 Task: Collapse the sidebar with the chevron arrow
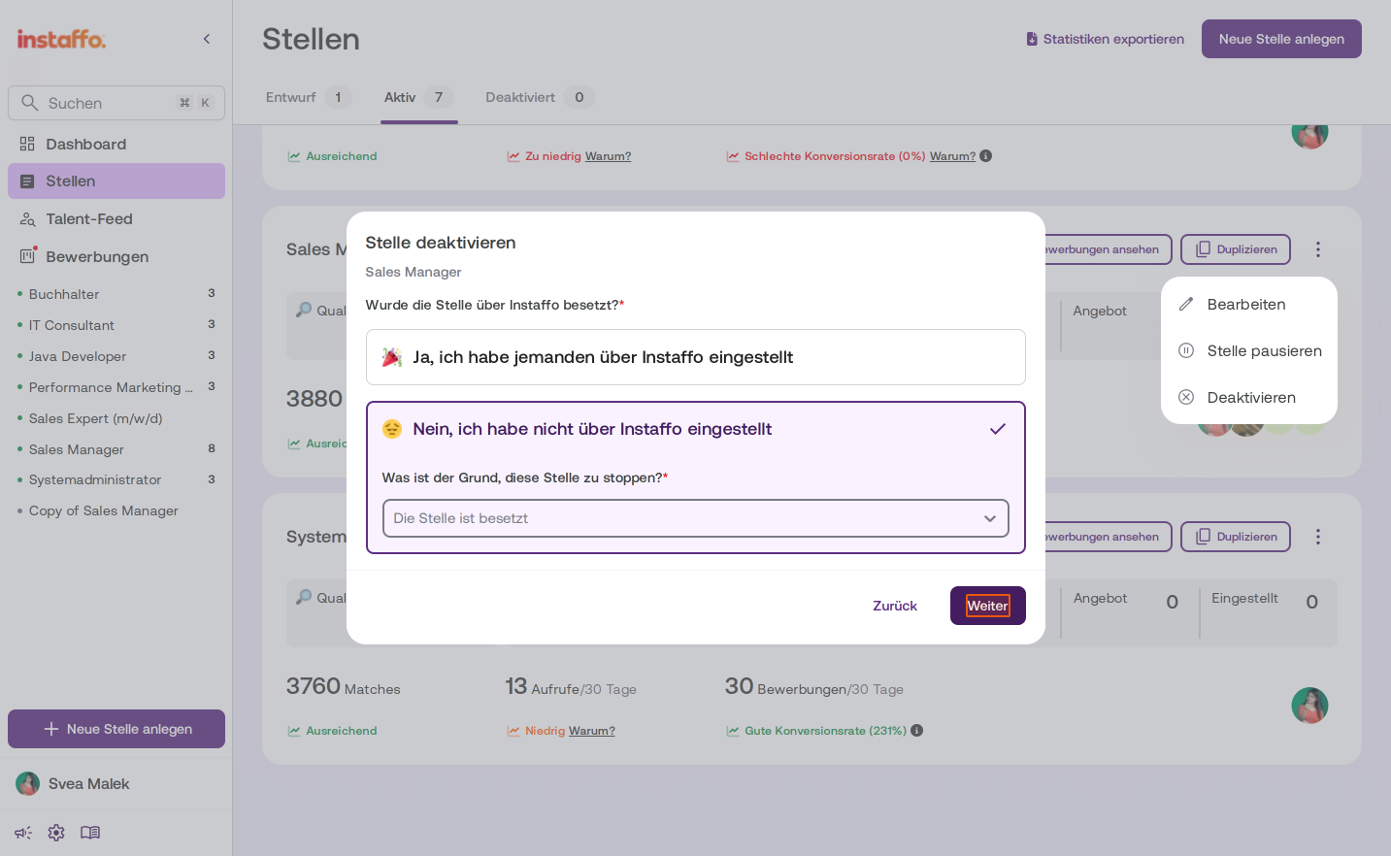point(207,39)
